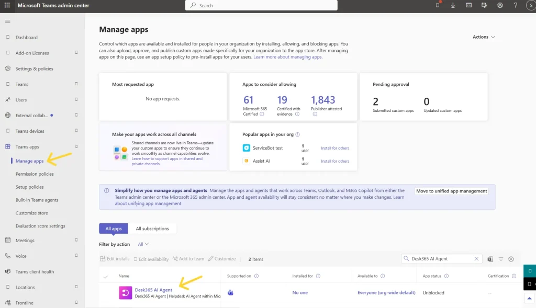Click the teal side panel button
This screenshot has height=308, width=536.
pos(530,271)
